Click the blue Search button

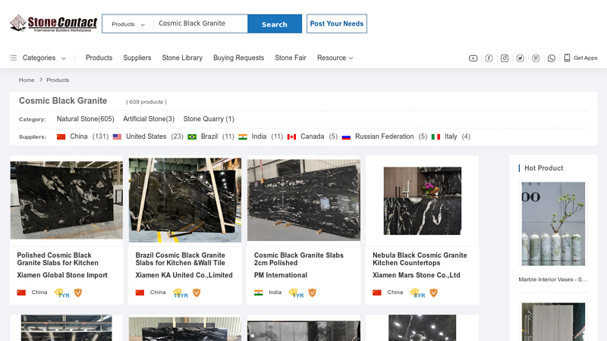click(x=274, y=24)
